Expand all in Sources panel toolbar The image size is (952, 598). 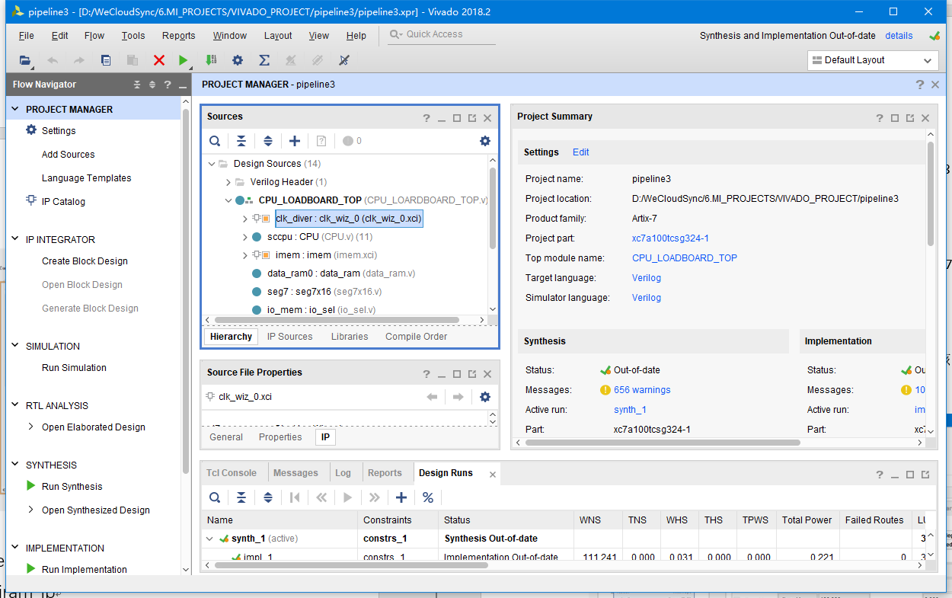click(x=268, y=141)
